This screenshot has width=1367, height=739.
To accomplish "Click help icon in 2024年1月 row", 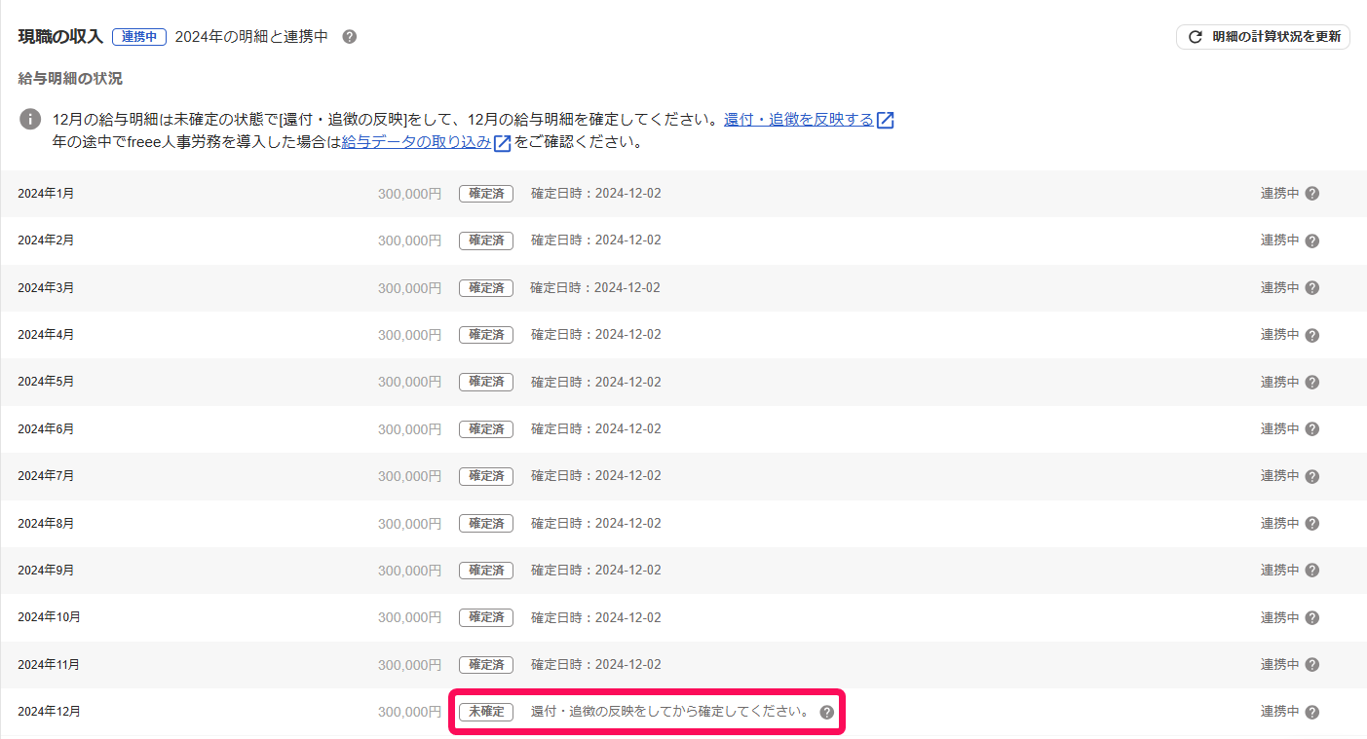I will tap(1312, 194).
